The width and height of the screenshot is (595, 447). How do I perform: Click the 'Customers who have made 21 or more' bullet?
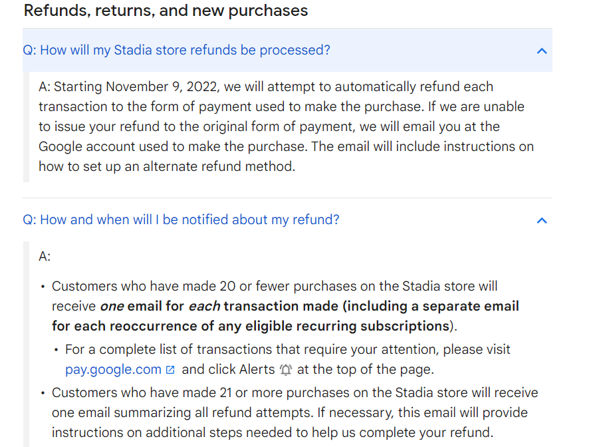[295, 392]
